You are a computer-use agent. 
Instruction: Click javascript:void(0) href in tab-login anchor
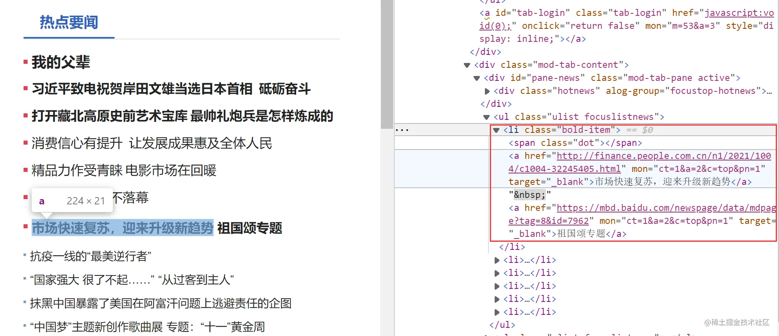tap(627, 19)
